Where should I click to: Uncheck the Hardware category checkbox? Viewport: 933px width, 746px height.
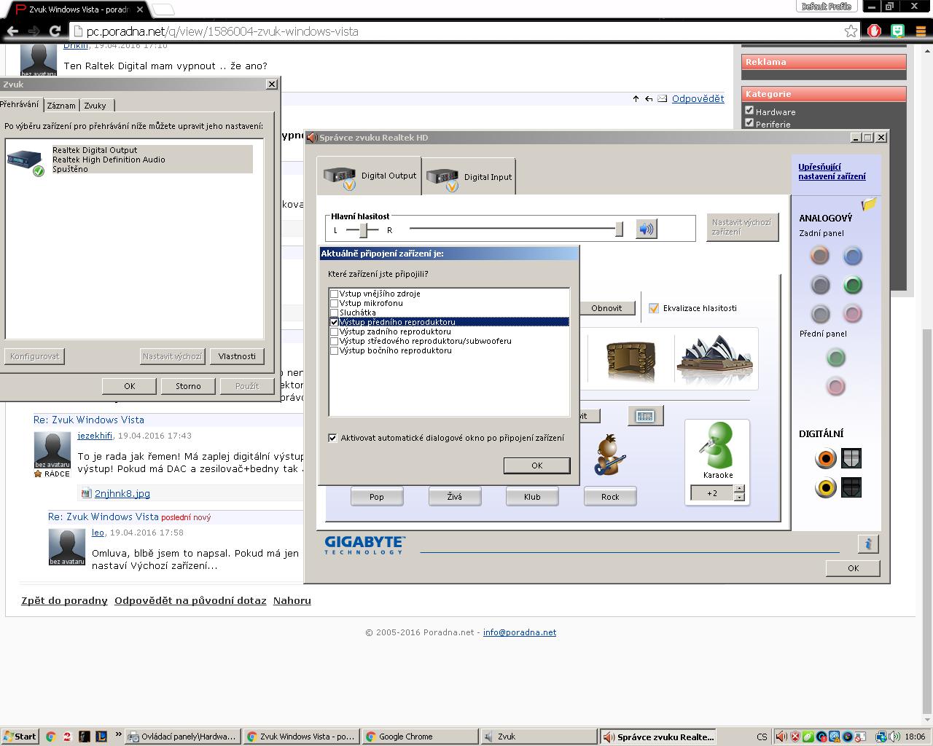point(749,111)
